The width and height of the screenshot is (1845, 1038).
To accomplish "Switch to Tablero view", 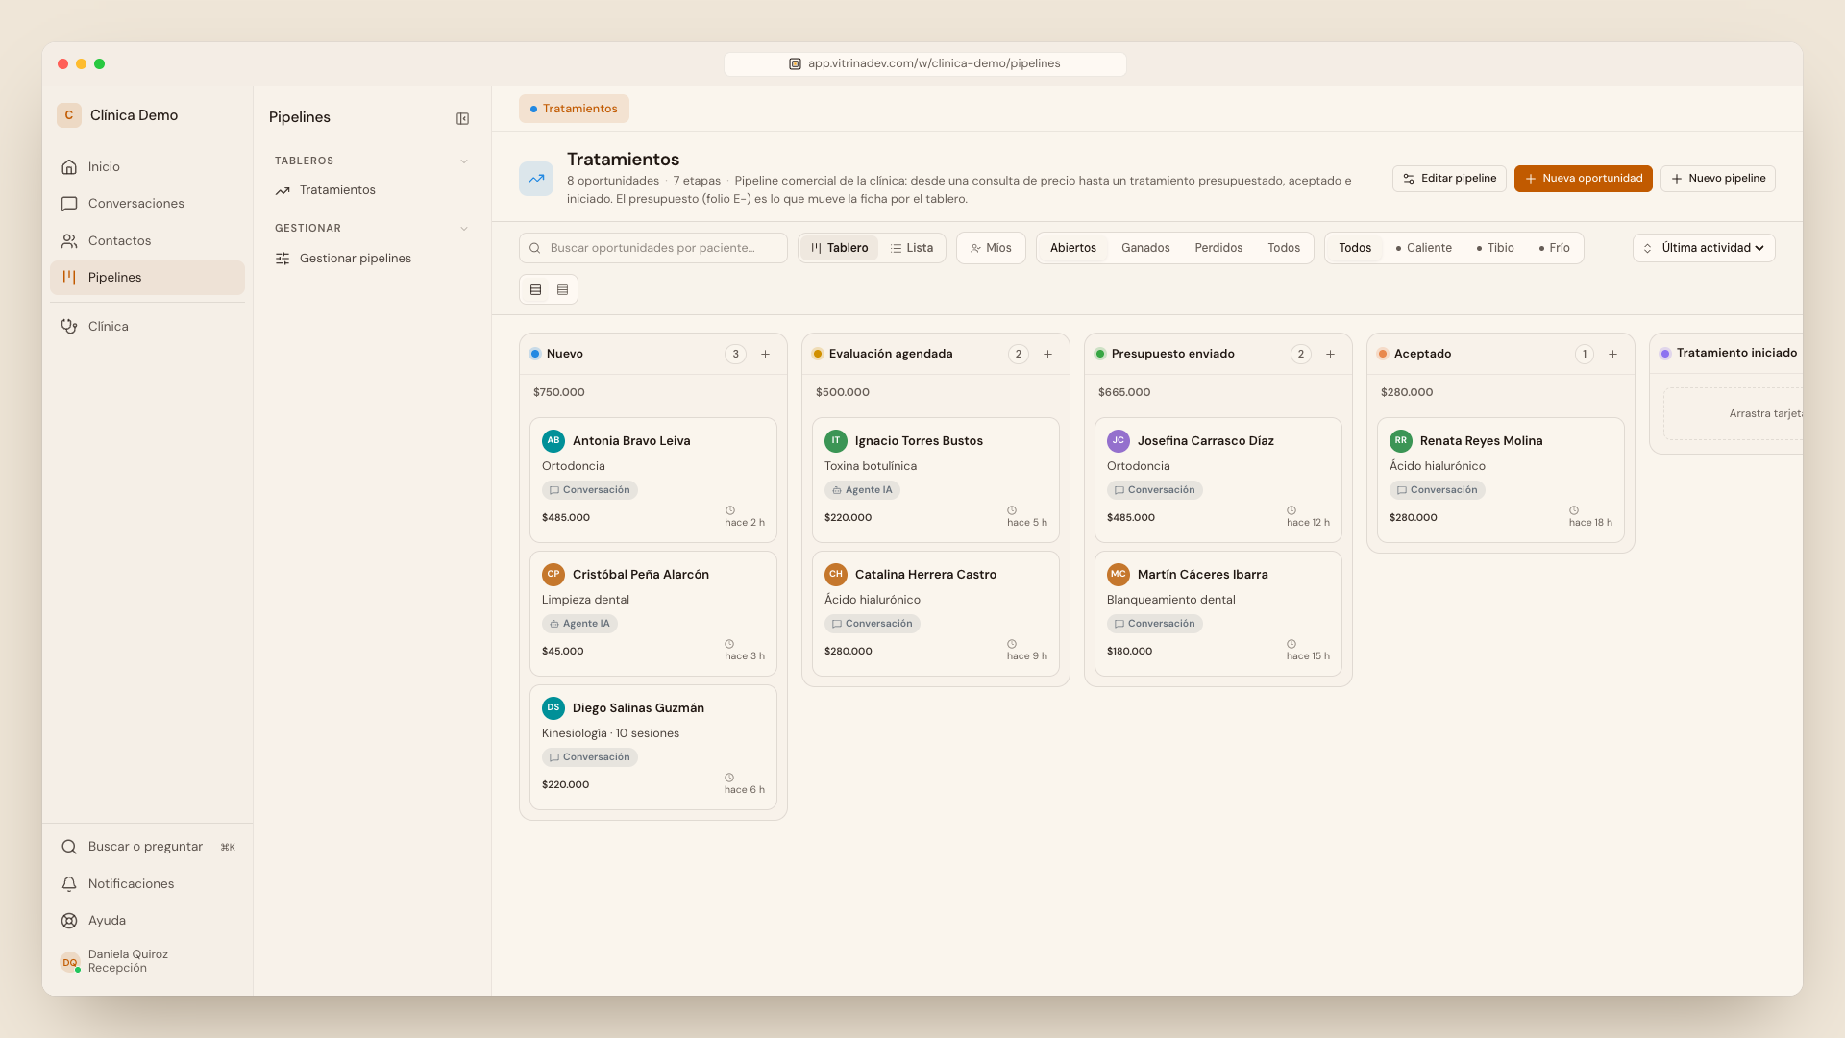I will point(839,248).
